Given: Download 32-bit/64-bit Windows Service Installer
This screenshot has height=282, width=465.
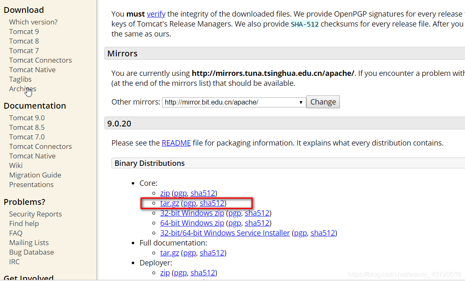Looking at the screenshot, I should [225, 233].
